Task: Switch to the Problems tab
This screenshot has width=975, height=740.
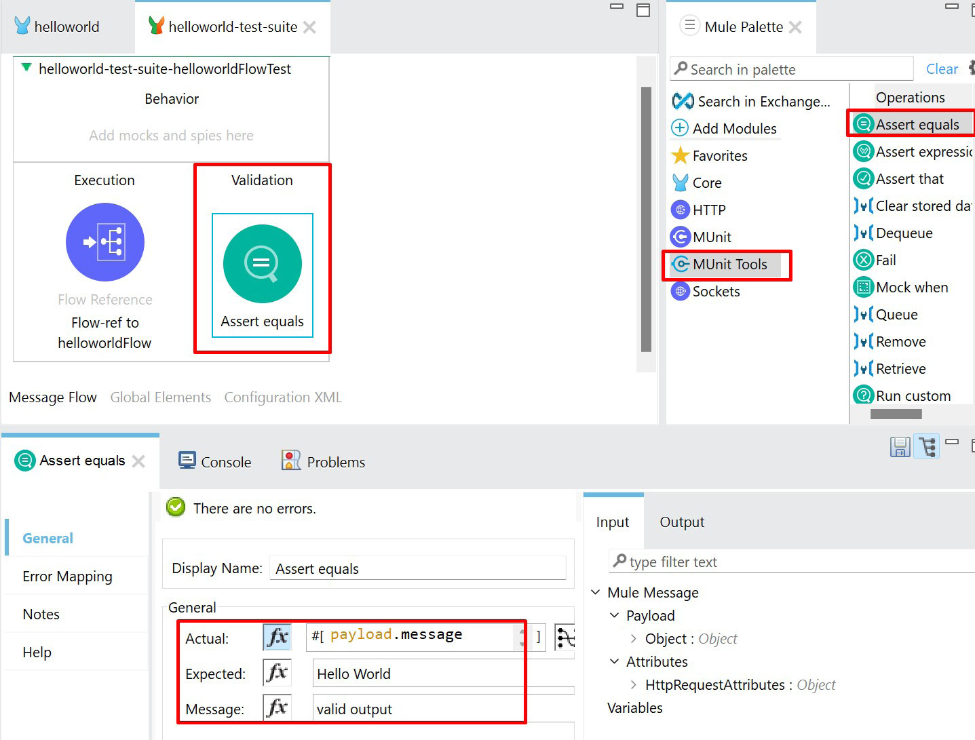Action: point(324,462)
